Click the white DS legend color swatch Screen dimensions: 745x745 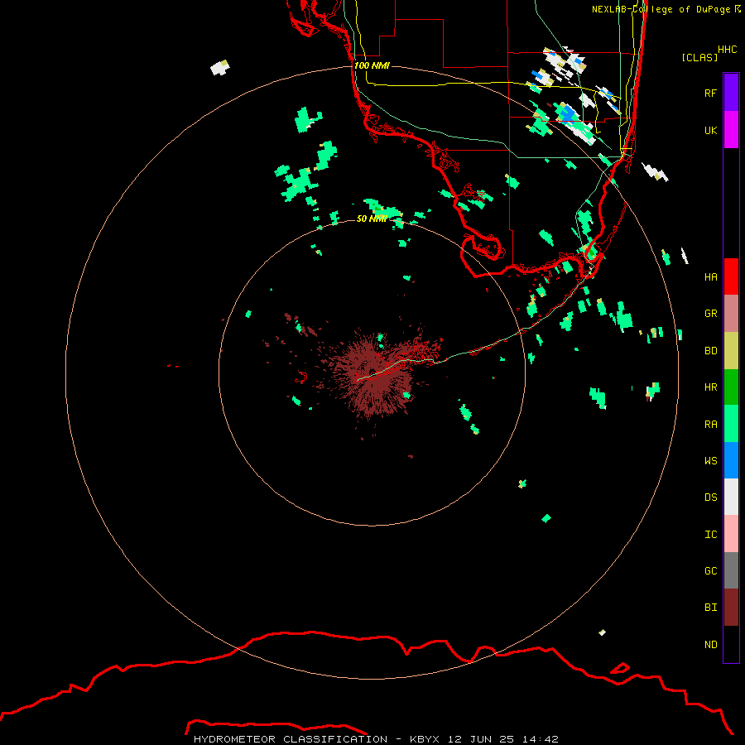click(731, 497)
